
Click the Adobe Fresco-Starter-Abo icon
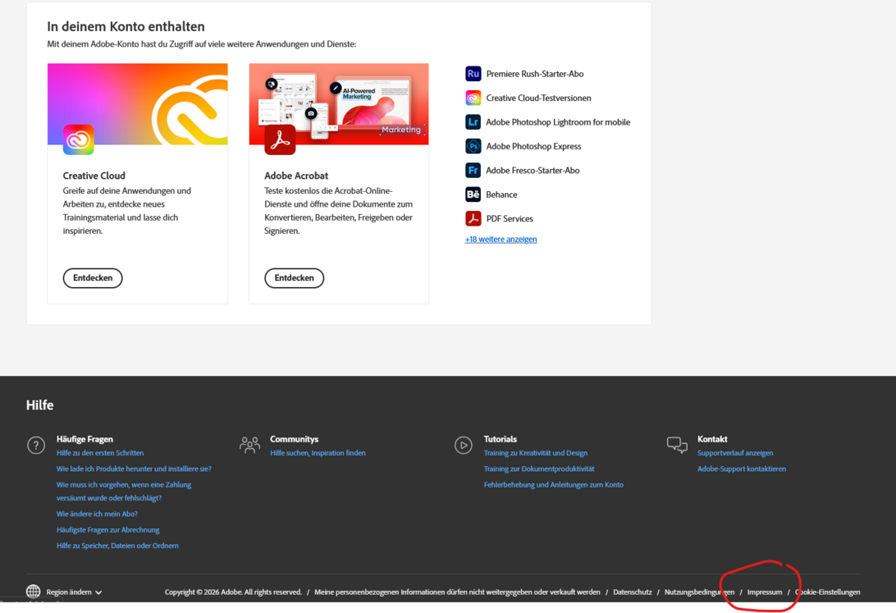pos(473,170)
